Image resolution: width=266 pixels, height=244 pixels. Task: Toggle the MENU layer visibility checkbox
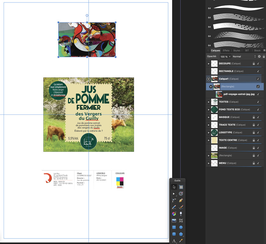point(258,163)
